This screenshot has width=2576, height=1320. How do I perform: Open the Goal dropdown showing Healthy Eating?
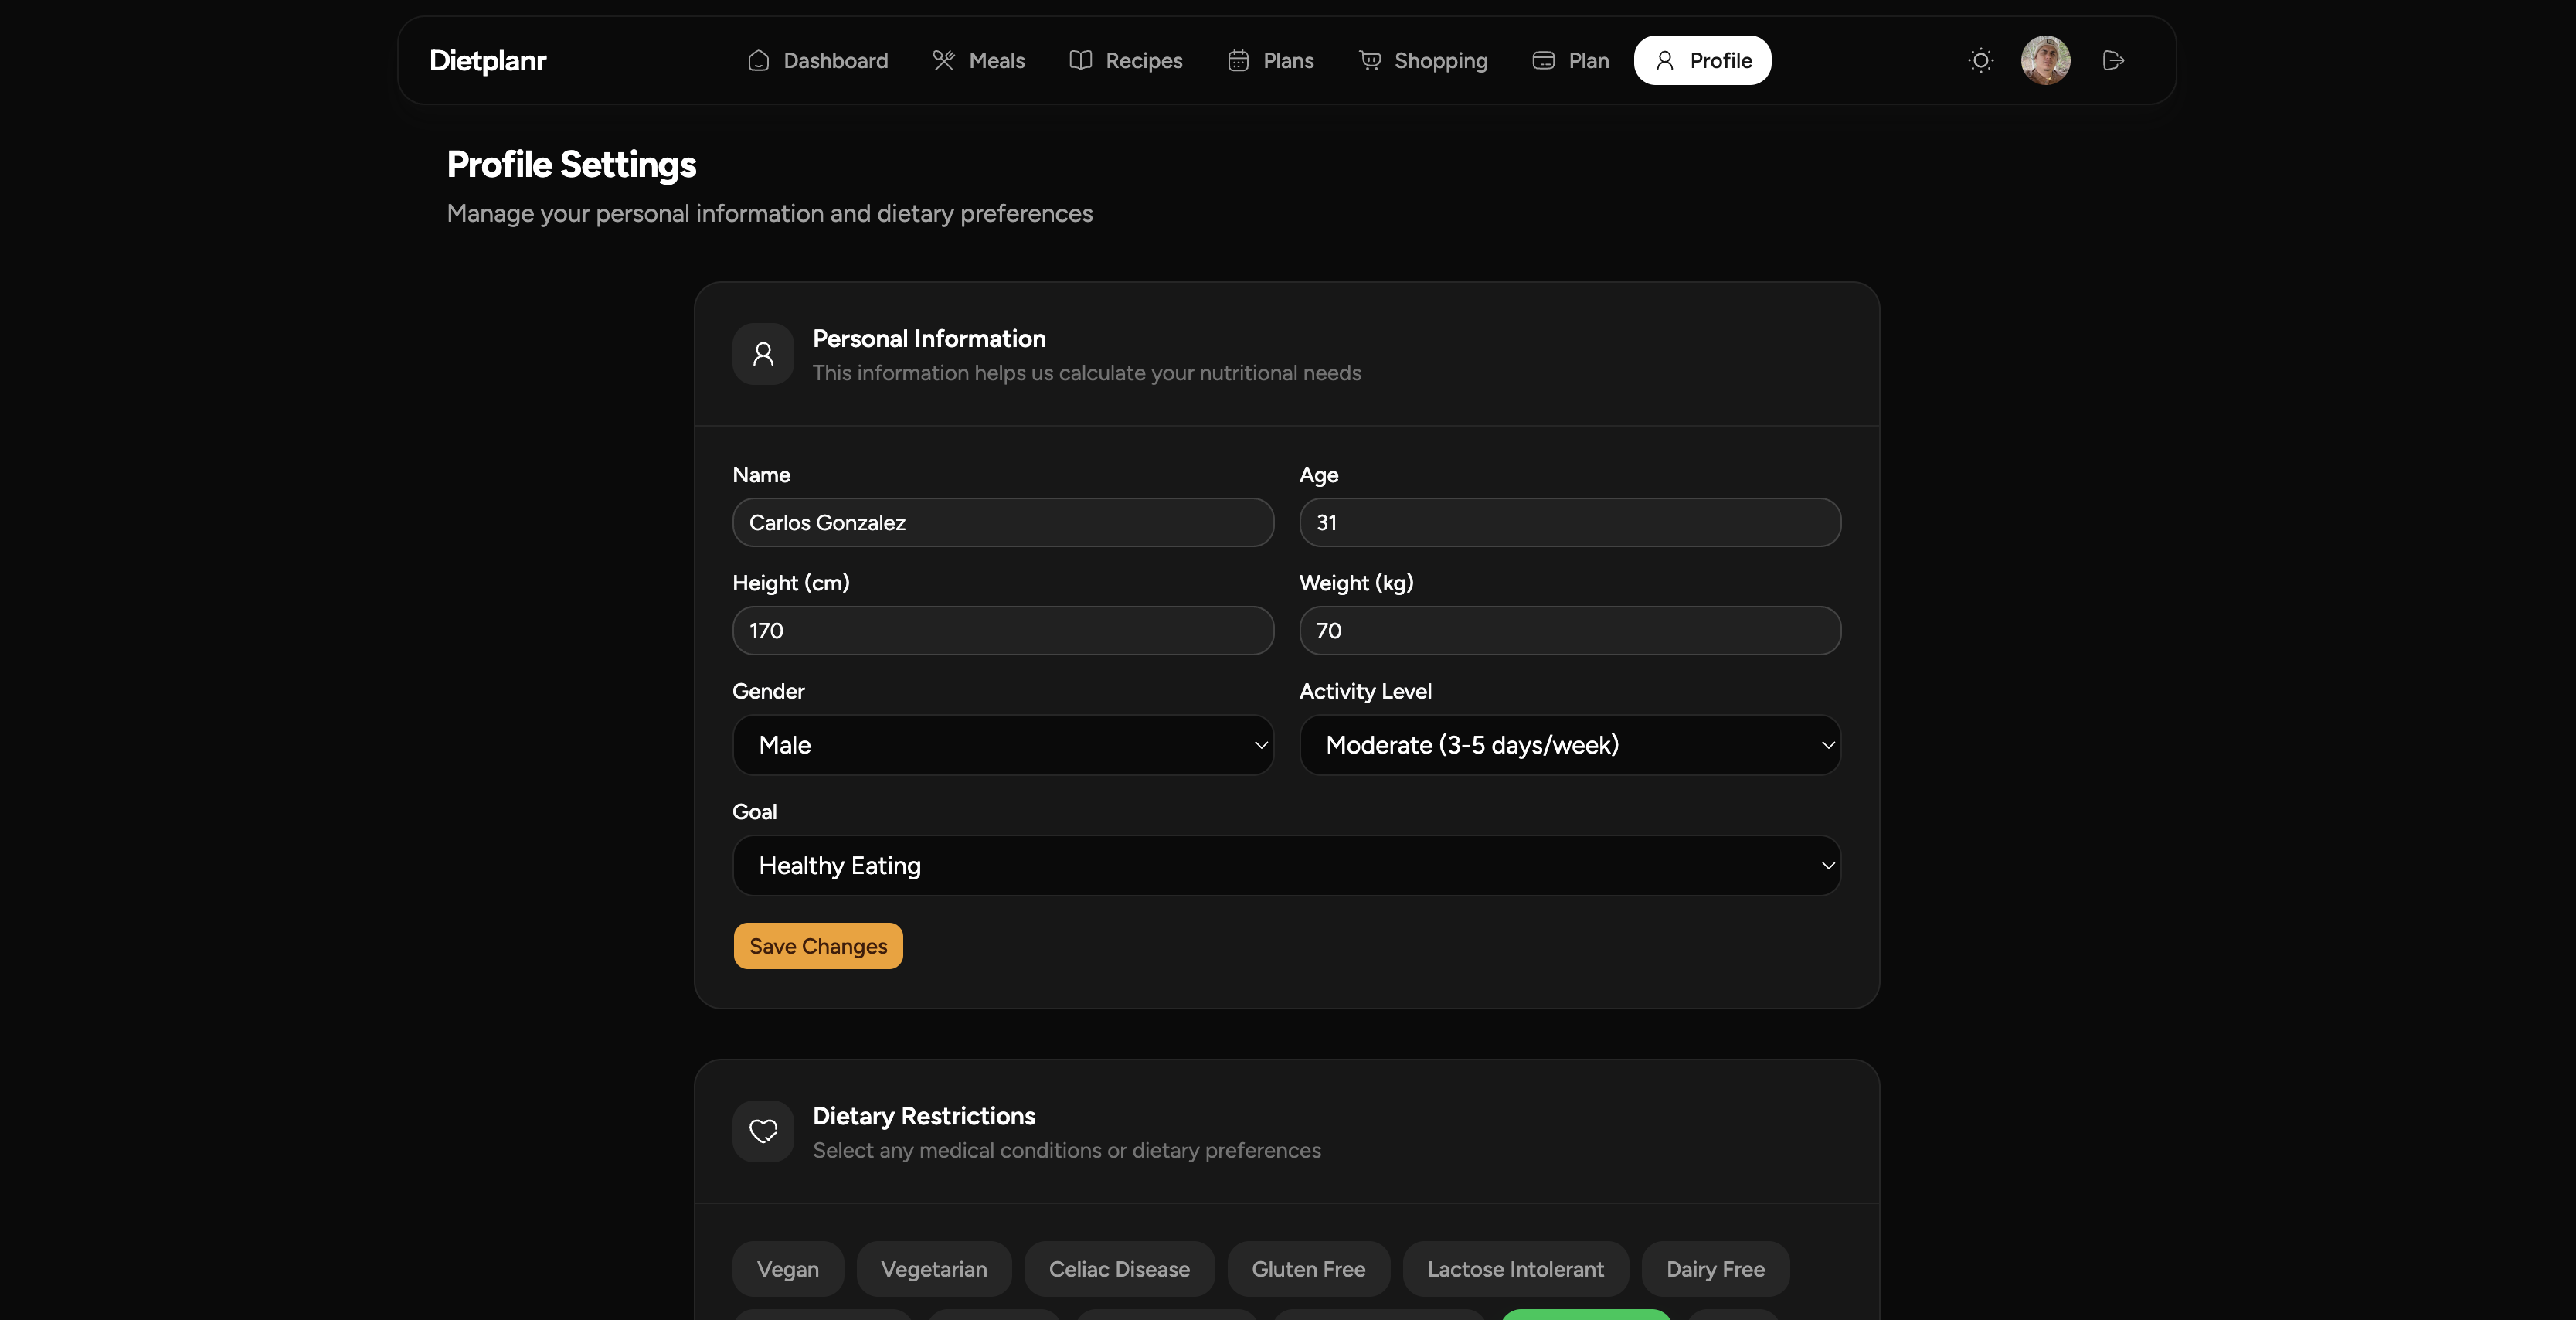(1286, 865)
